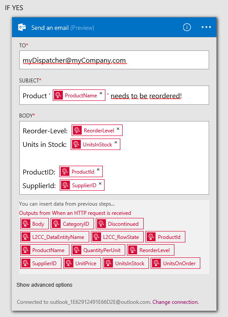Insert the QuantityPerUnit output token
228x317 pixels.
(98, 250)
